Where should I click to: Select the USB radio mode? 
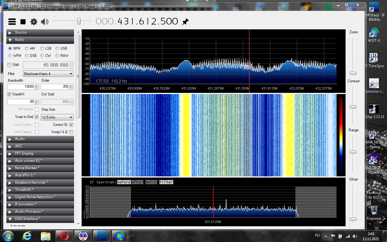click(x=57, y=48)
